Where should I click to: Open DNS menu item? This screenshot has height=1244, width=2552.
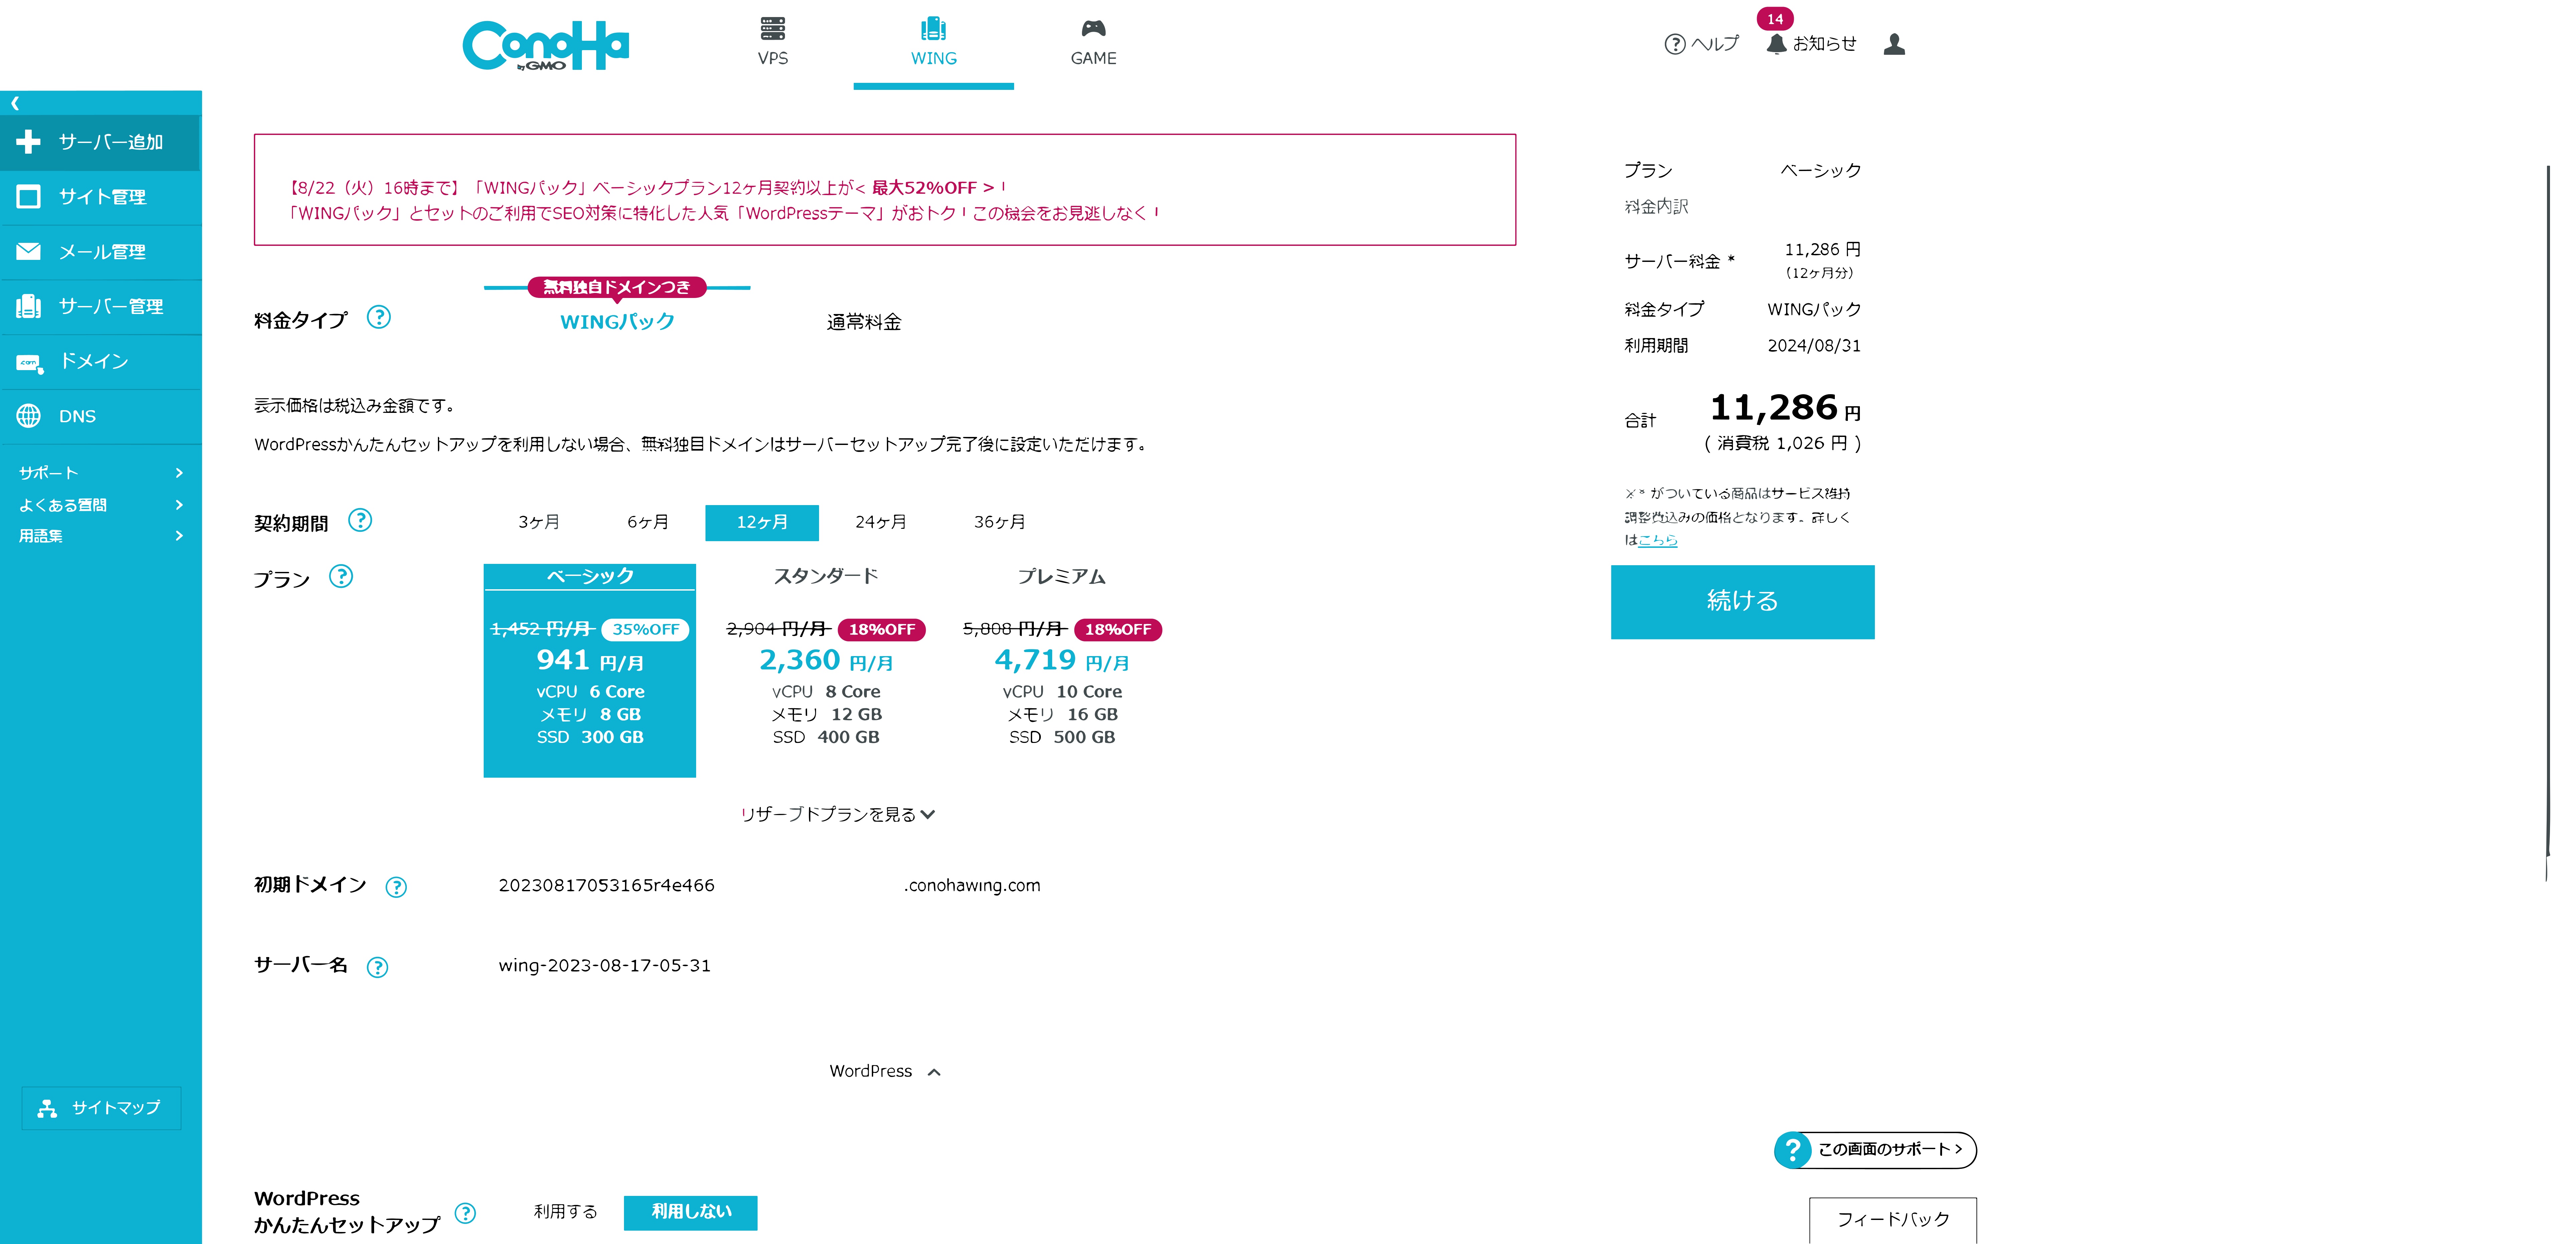pyautogui.click(x=101, y=416)
